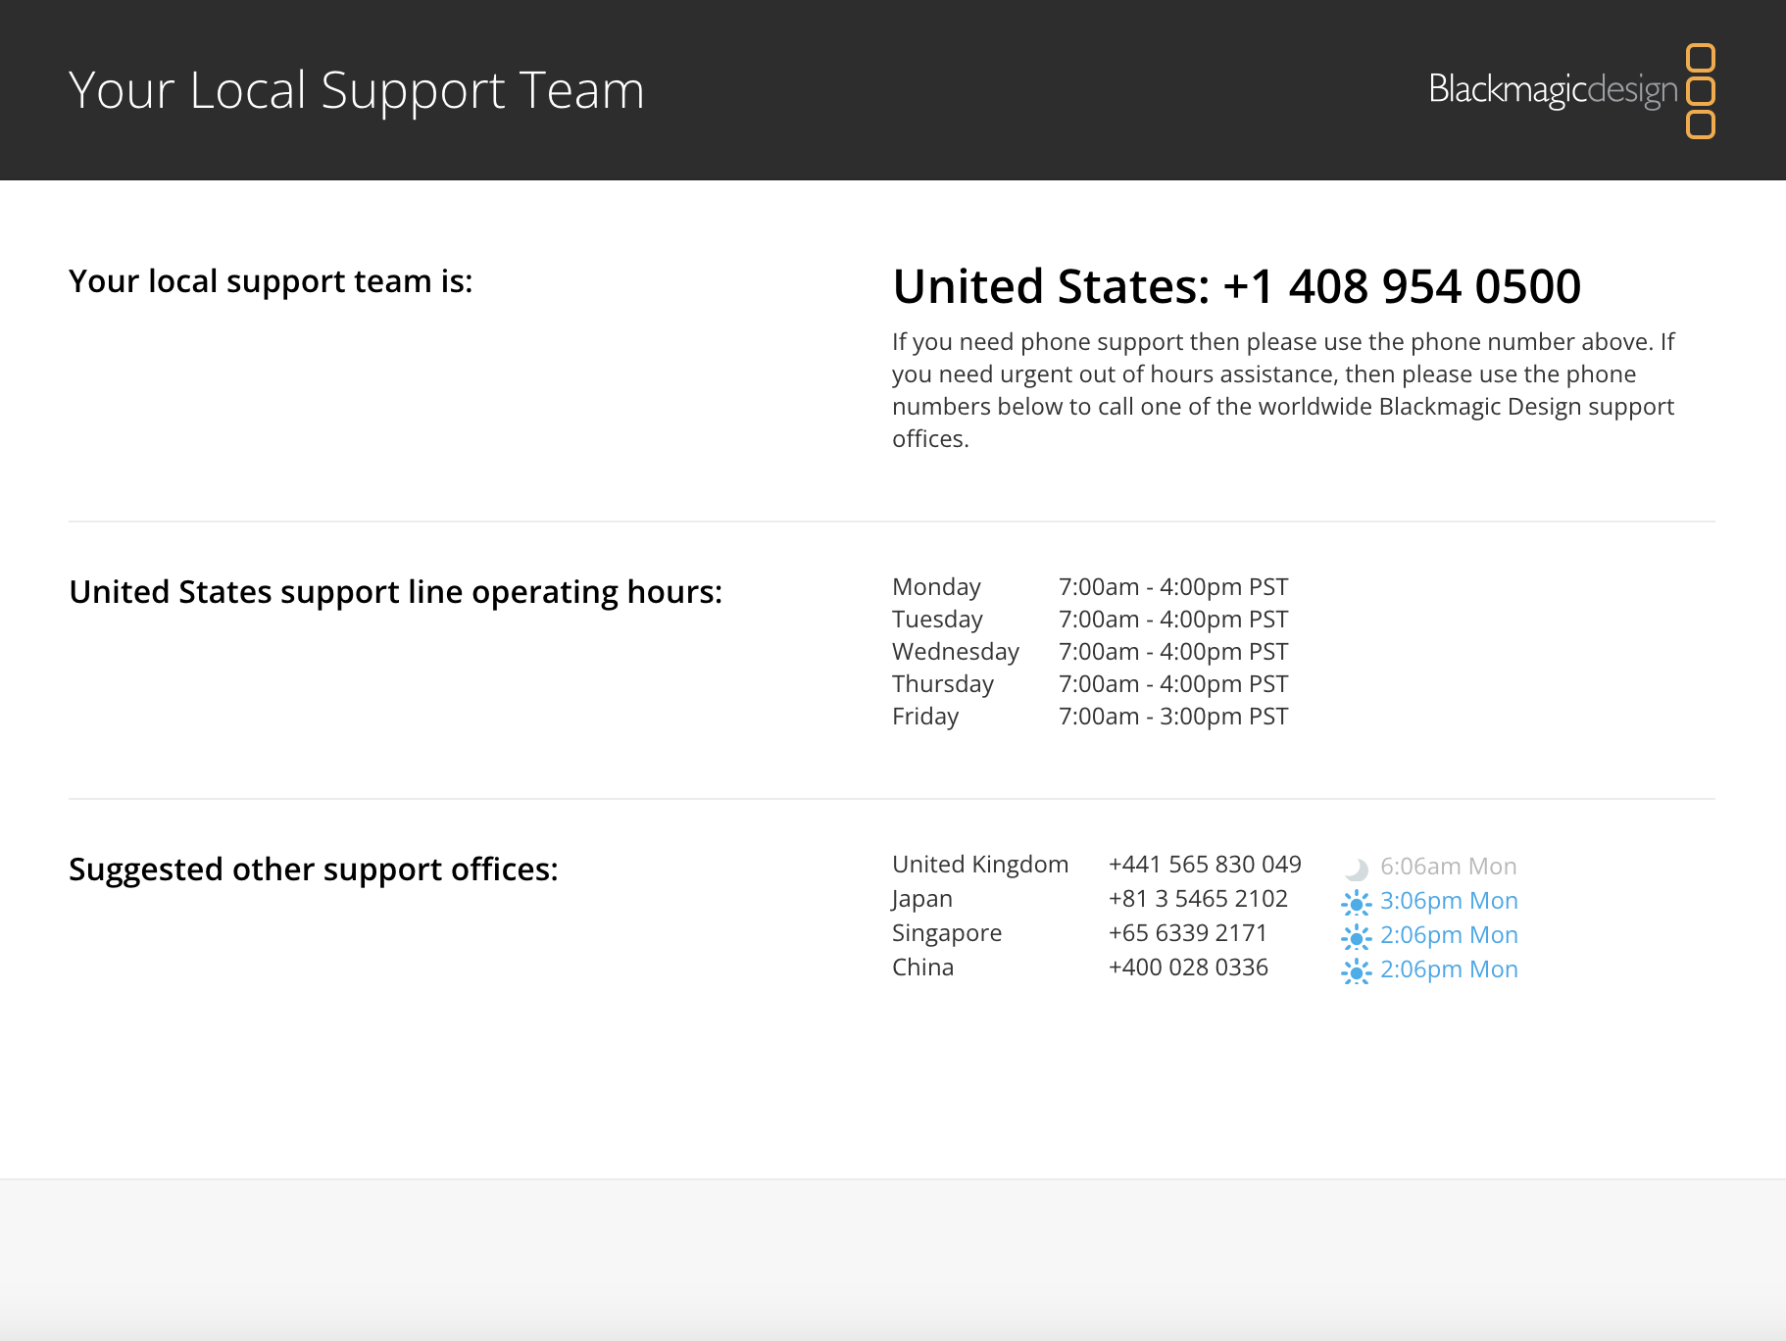Click the 6:06am Mon local time
This screenshot has height=1341, width=1786.
click(x=1449, y=867)
